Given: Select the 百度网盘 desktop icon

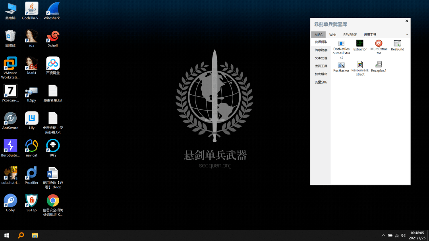Looking at the screenshot, I should 53,66.
